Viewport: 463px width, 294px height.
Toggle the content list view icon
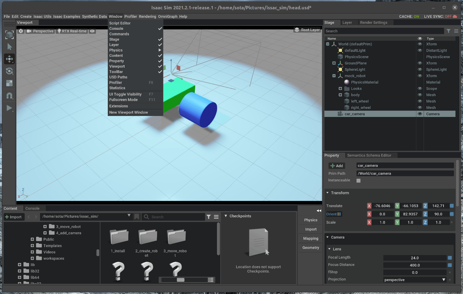click(211, 280)
